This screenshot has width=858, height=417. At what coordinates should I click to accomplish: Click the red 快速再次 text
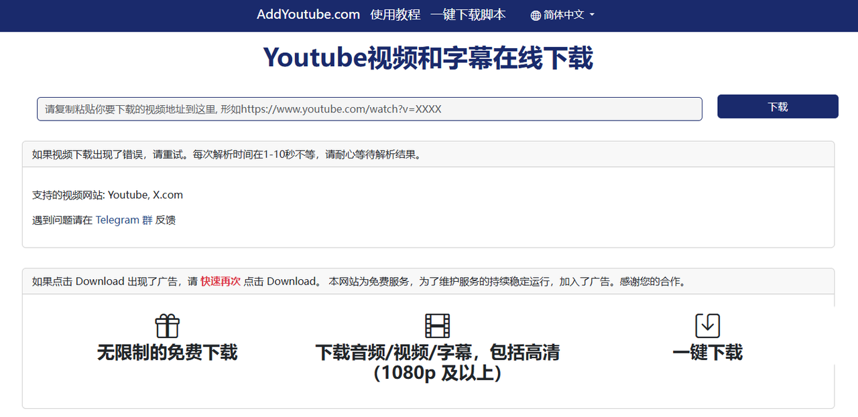221,281
